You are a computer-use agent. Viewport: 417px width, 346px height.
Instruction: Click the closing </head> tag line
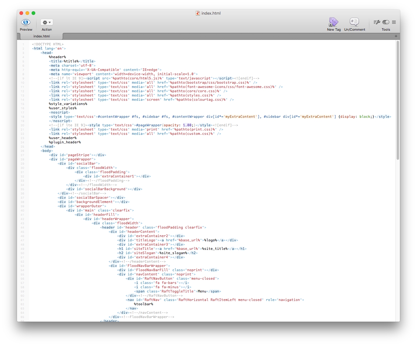(x=48, y=146)
